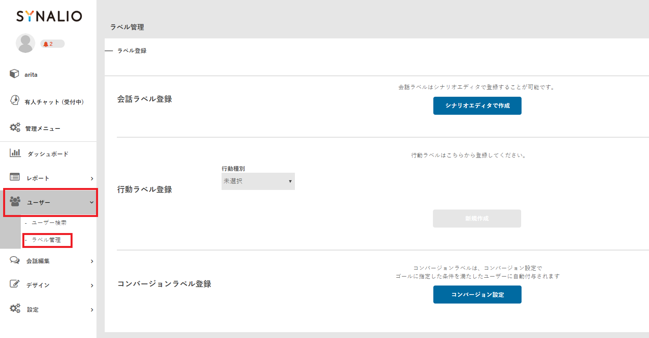Click the gears icon for 管理メニュー
Screen dimensions: 649x338
click(x=15, y=127)
